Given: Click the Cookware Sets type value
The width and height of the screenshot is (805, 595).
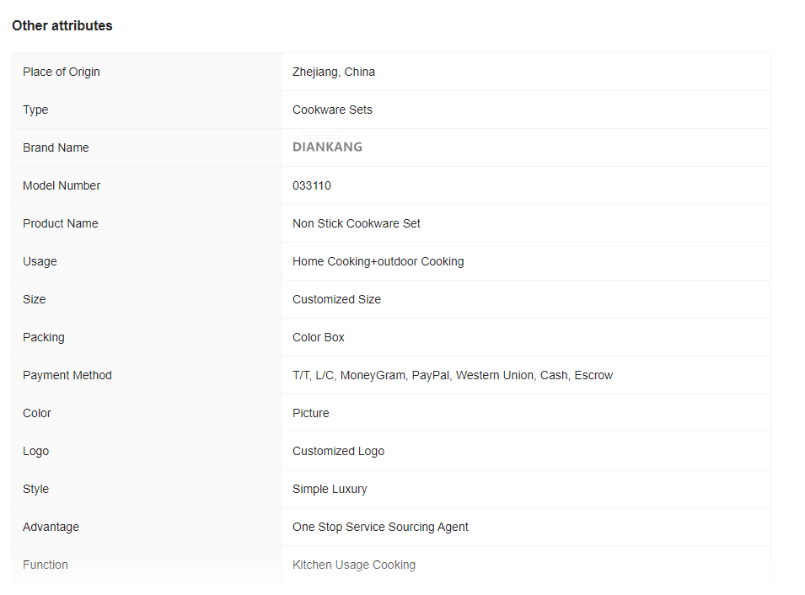Looking at the screenshot, I should tap(332, 110).
